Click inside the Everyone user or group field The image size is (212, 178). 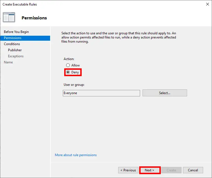point(101,93)
